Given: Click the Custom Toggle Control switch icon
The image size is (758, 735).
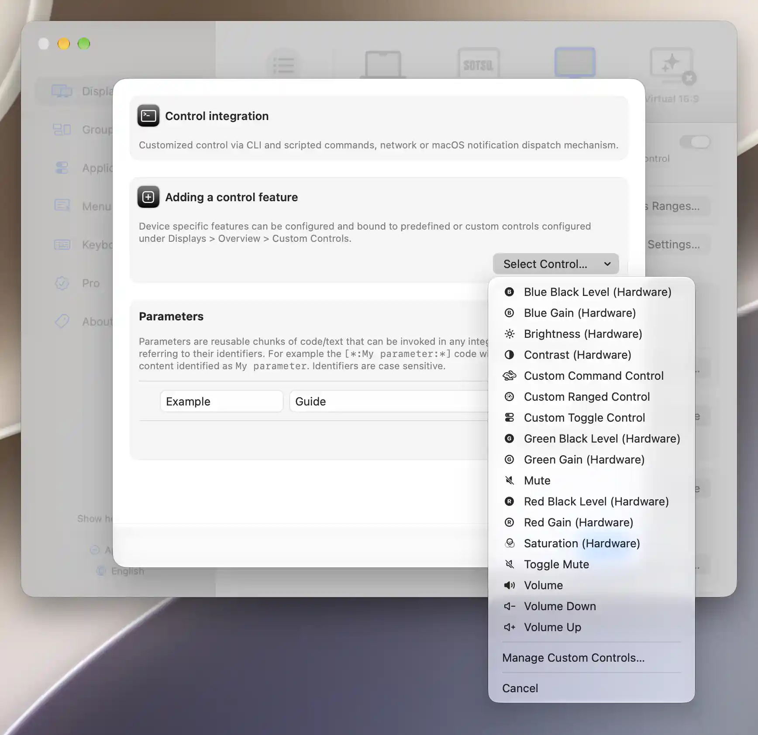Looking at the screenshot, I should [509, 418].
